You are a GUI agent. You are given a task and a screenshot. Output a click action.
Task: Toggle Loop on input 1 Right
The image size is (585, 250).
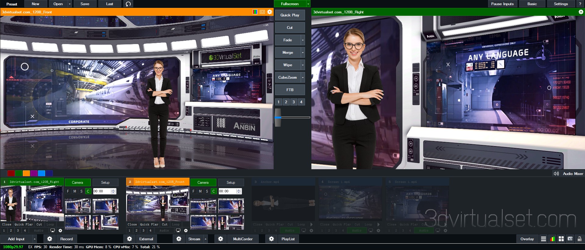50,224
